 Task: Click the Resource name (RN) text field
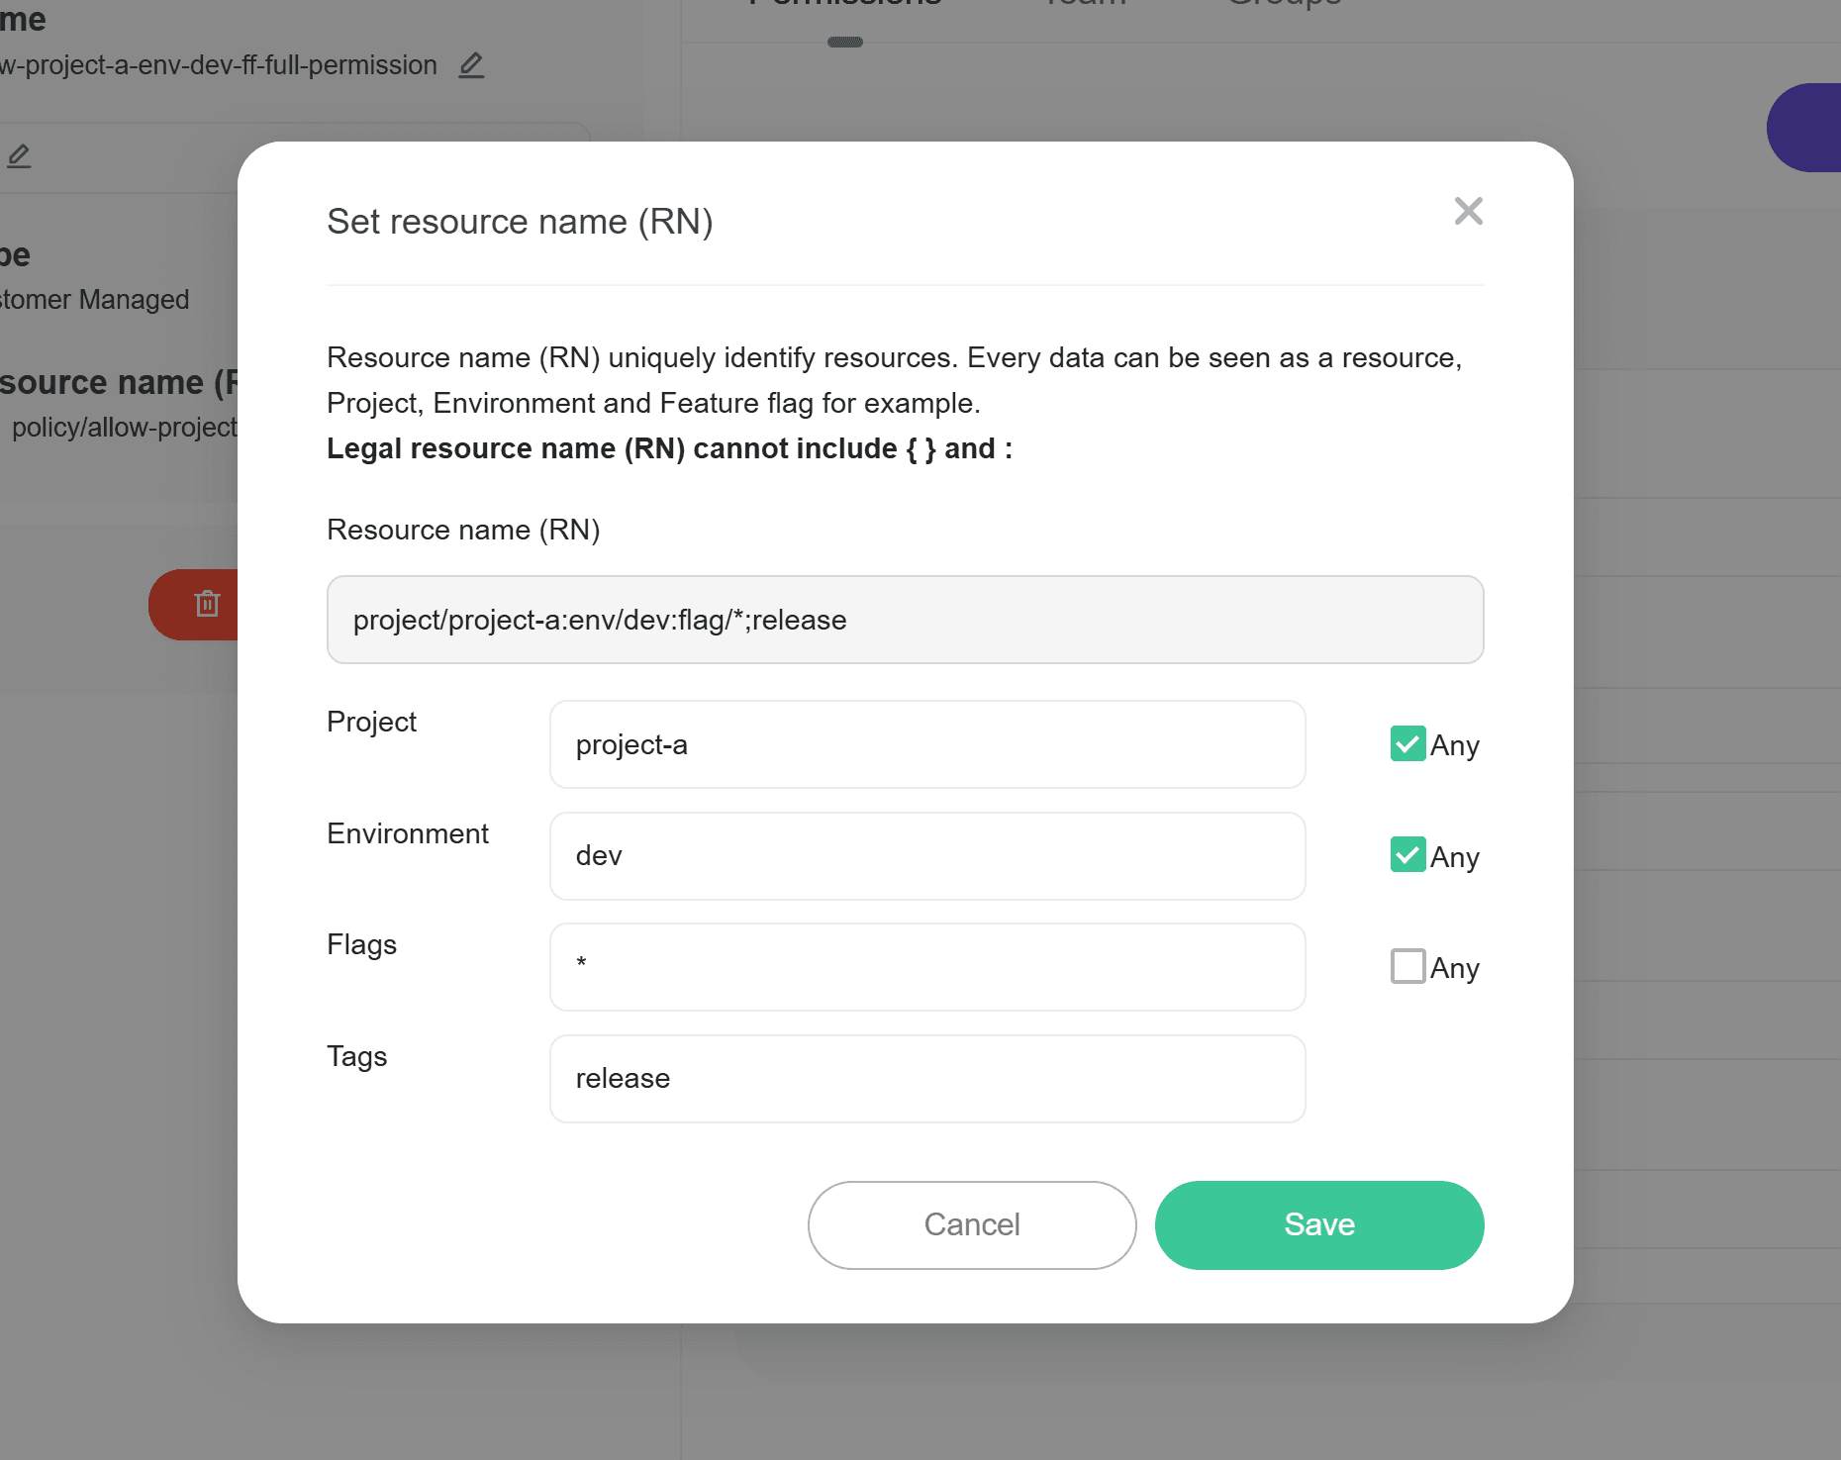point(905,620)
